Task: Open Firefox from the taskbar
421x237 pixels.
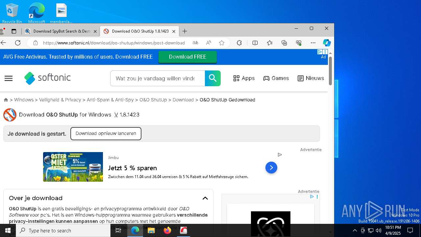Action: click(167, 230)
